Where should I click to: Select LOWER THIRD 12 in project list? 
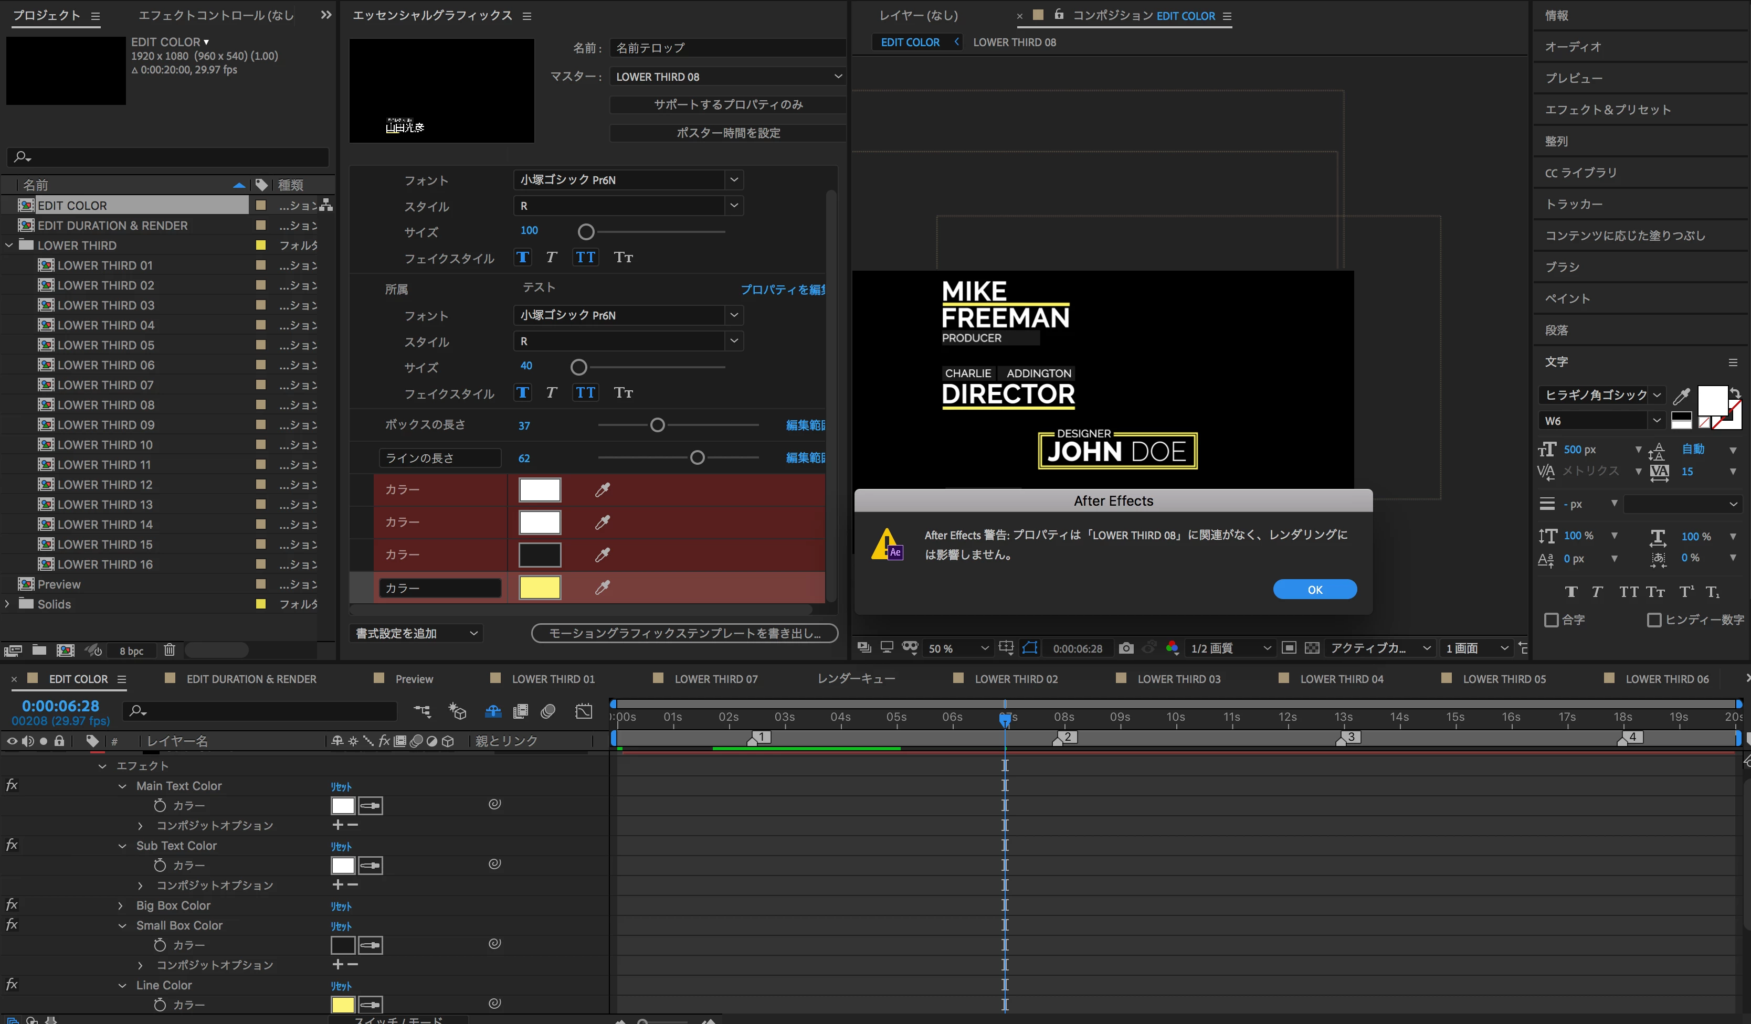(105, 485)
